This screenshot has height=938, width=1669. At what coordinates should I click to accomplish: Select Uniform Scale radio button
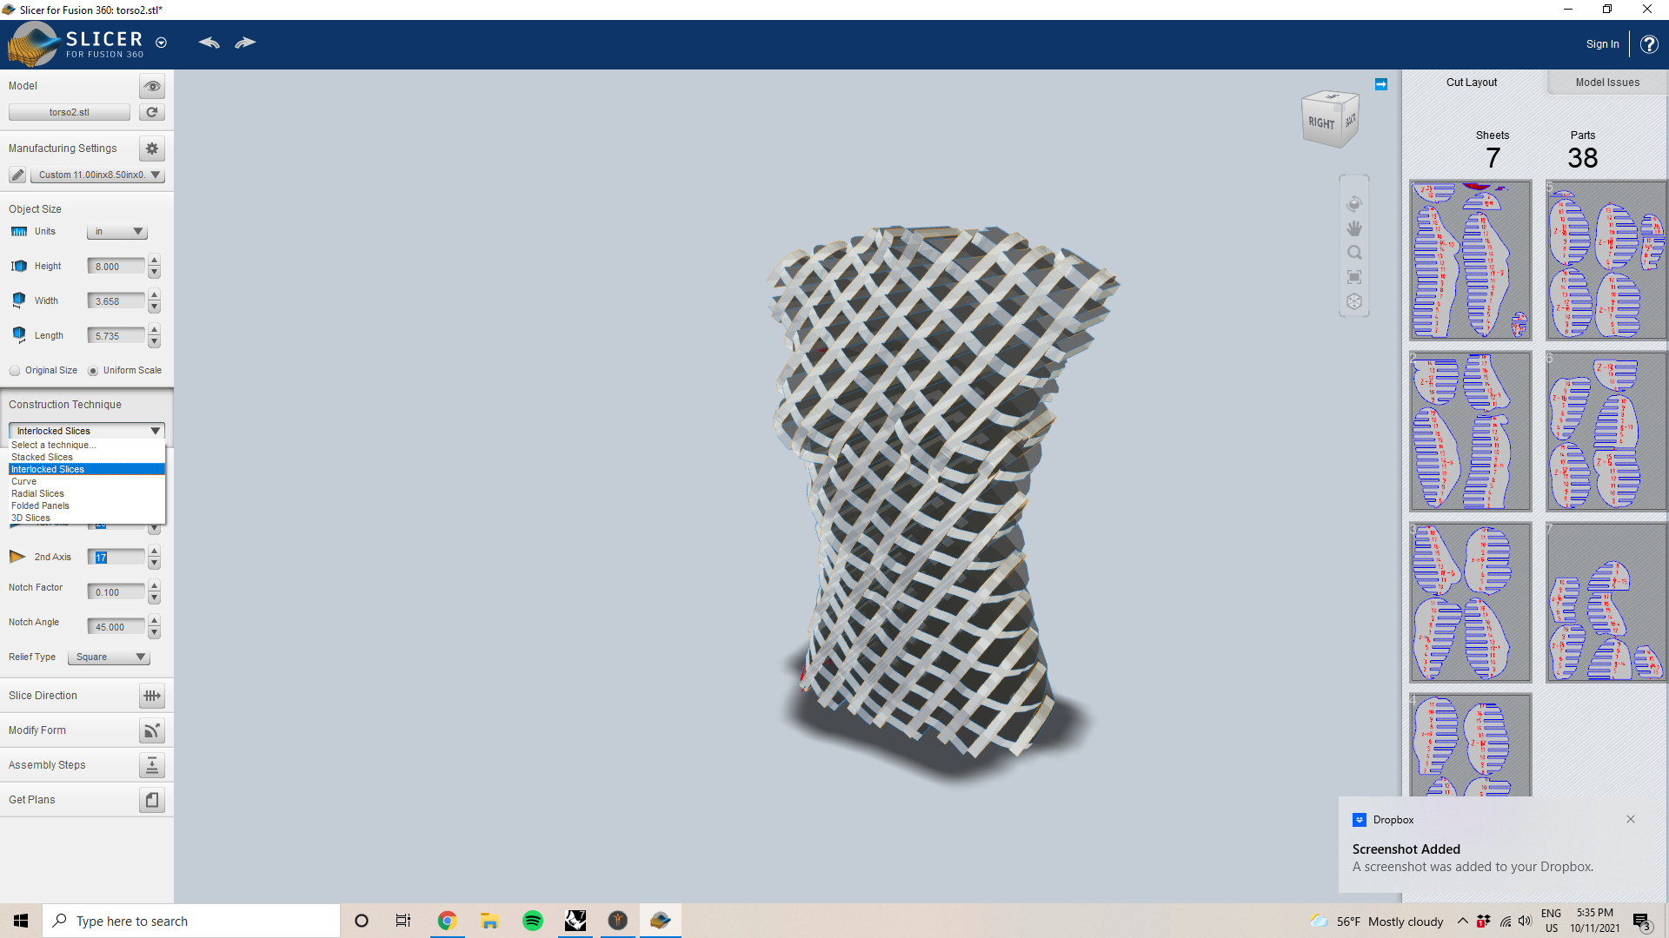93,371
